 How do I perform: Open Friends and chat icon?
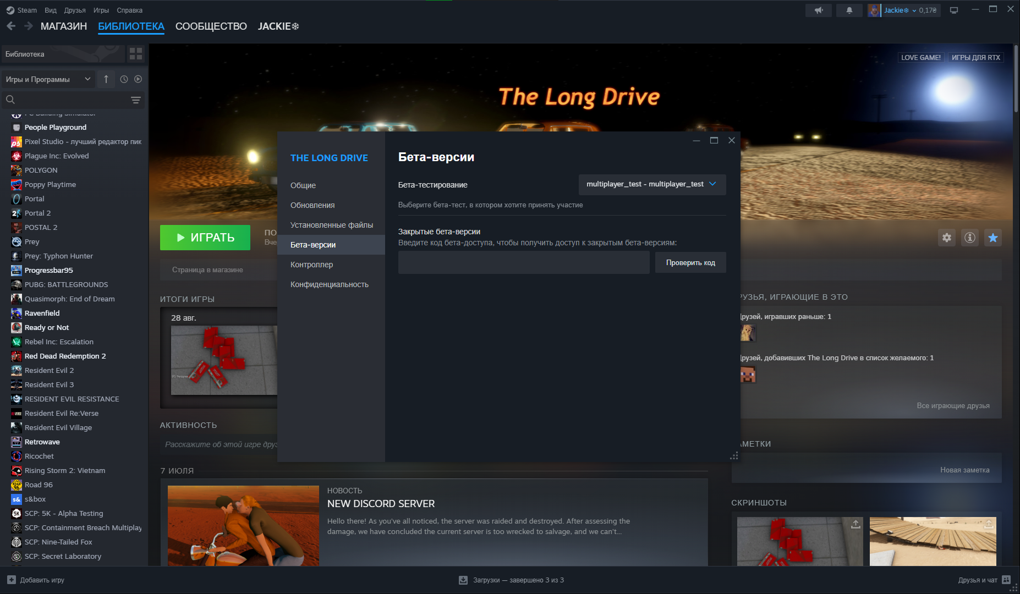click(1006, 580)
